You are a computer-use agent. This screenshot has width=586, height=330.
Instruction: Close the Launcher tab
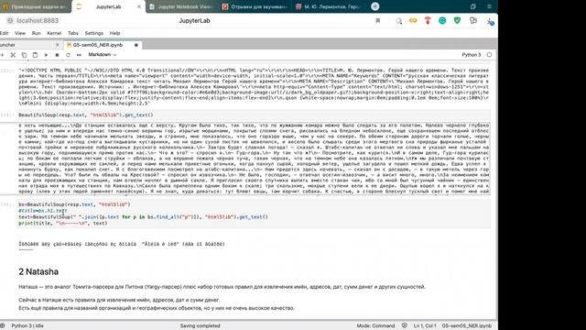pyautogui.click(x=57, y=45)
